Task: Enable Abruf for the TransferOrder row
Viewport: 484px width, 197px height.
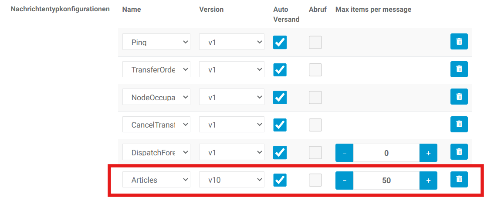Action: coord(315,70)
